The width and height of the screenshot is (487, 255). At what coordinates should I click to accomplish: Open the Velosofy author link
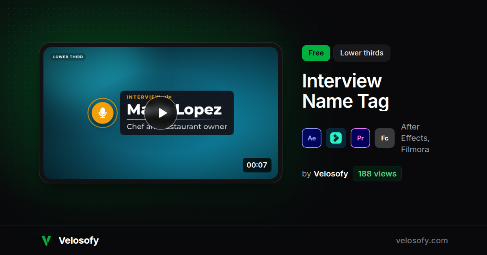[331, 174]
